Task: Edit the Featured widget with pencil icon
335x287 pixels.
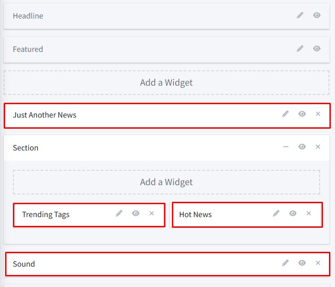Action: [x=300, y=49]
